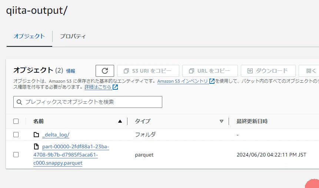Click the タイプ column header label
This screenshot has height=188, width=319.
pyautogui.click(x=143, y=121)
